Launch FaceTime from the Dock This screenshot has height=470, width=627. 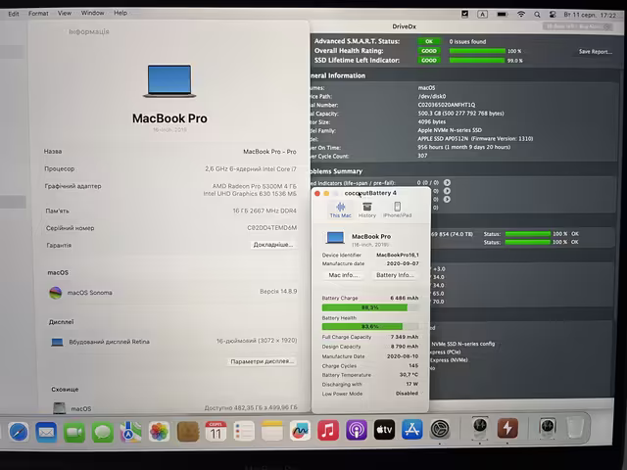click(74, 432)
